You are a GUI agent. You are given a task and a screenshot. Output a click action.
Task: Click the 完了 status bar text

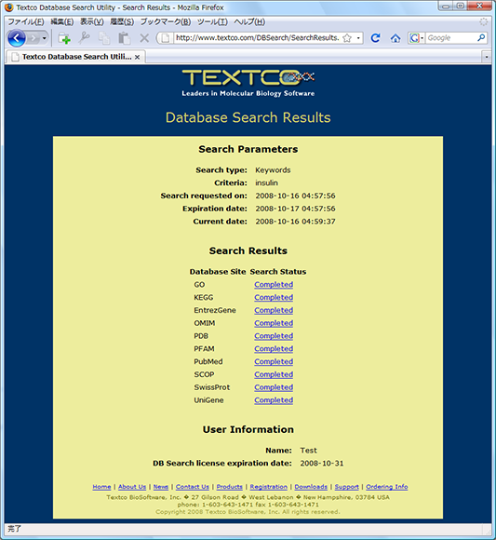(15, 529)
